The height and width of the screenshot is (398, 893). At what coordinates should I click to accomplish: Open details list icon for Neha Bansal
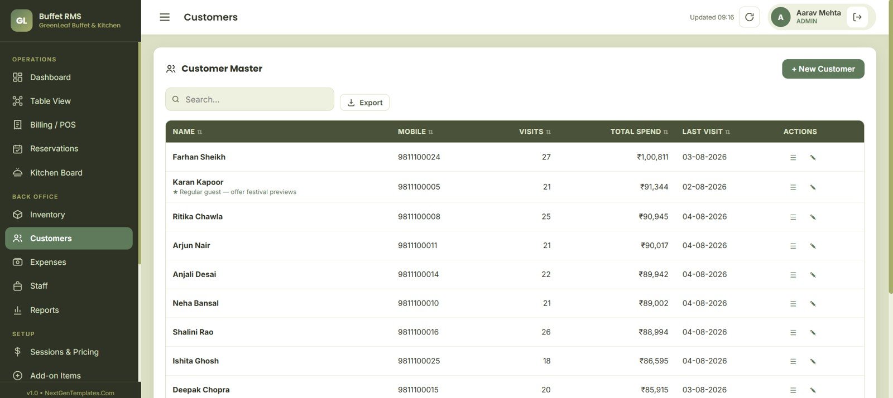coord(793,304)
